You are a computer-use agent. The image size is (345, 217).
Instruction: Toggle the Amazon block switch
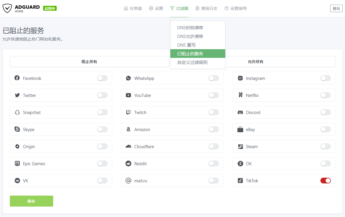pyautogui.click(x=213, y=129)
